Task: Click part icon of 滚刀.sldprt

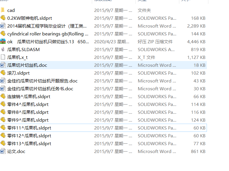Action: [x=3, y=73]
